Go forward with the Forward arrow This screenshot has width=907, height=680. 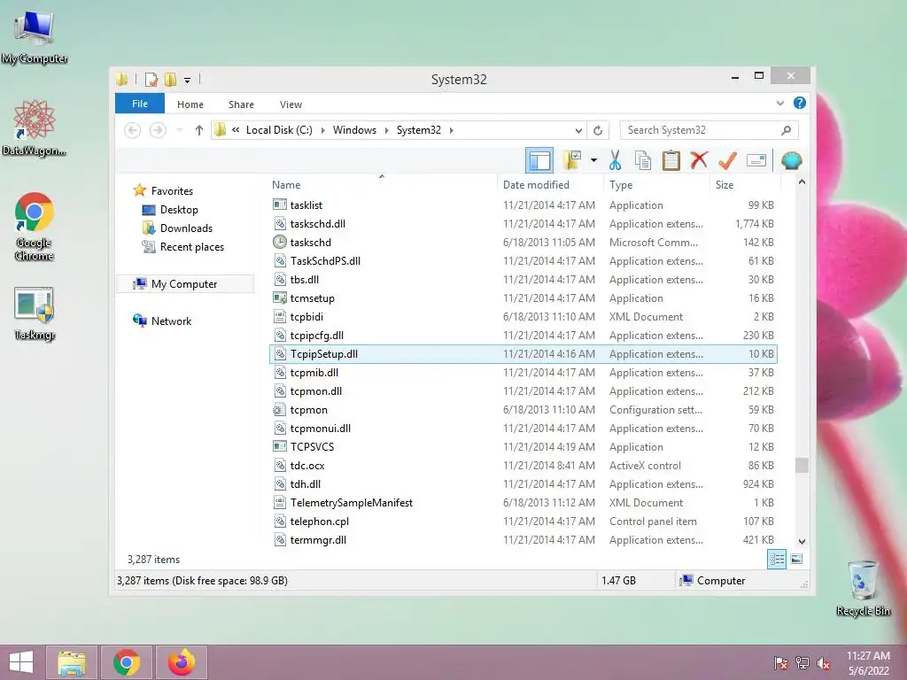[x=158, y=130]
